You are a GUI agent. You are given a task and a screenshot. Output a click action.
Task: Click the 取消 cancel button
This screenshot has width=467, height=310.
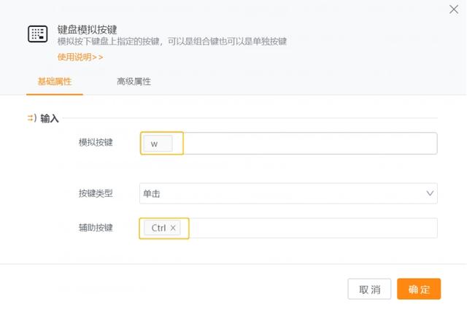(369, 289)
